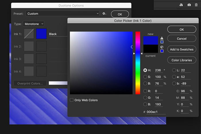Open the Preset Custom dropdown

tap(62, 14)
